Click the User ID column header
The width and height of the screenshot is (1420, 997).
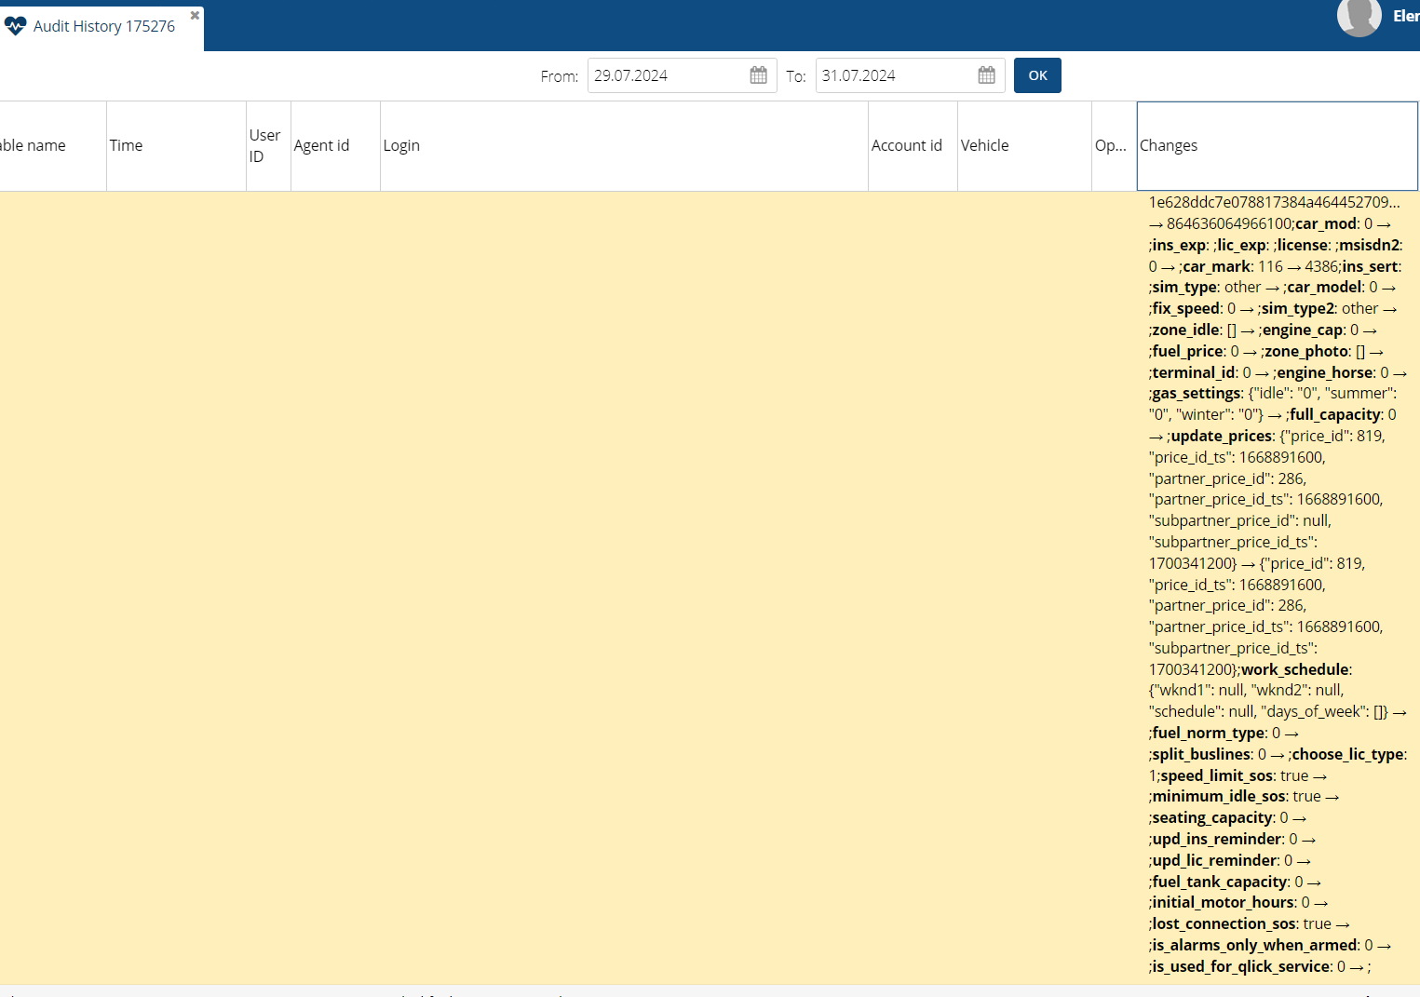264,146
